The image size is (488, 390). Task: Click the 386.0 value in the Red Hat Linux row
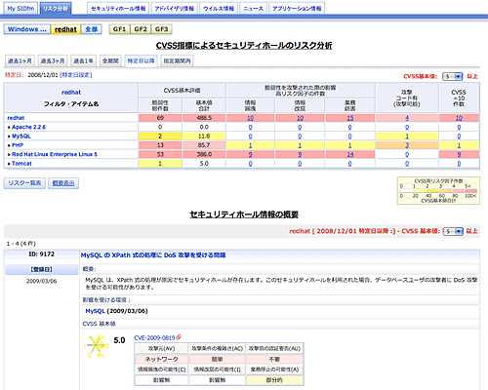click(204, 154)
